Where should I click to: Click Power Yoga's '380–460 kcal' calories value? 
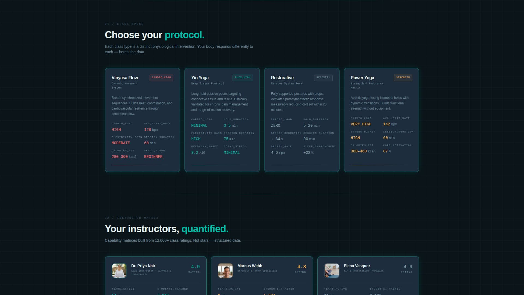tap(363, 151)
